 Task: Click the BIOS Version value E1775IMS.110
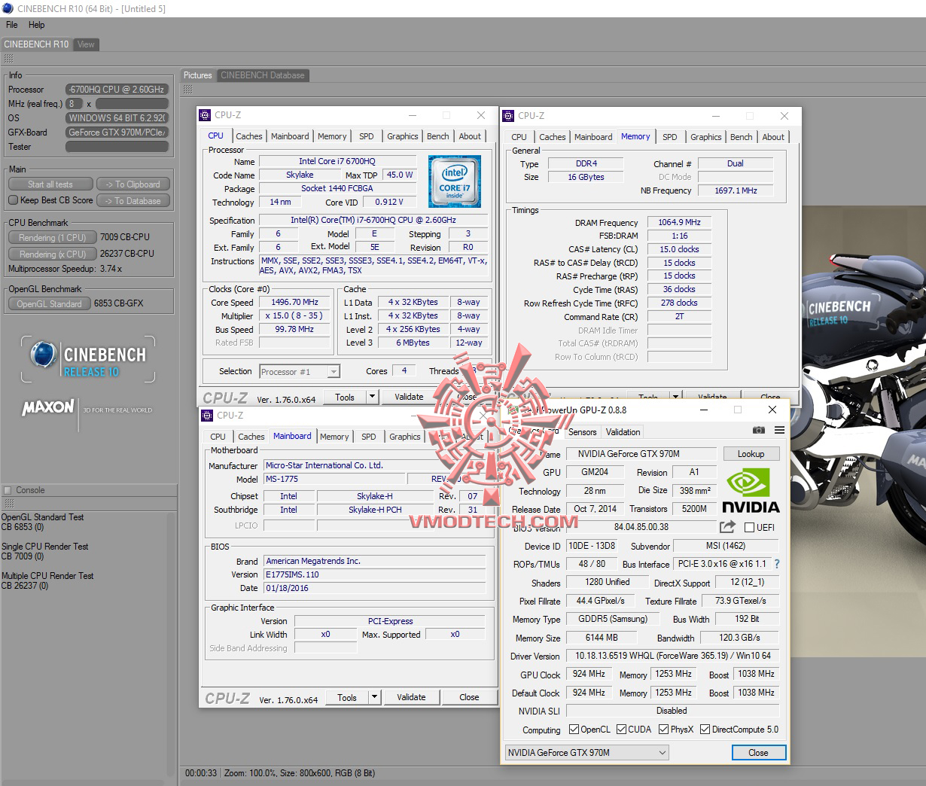pos(374,574)
